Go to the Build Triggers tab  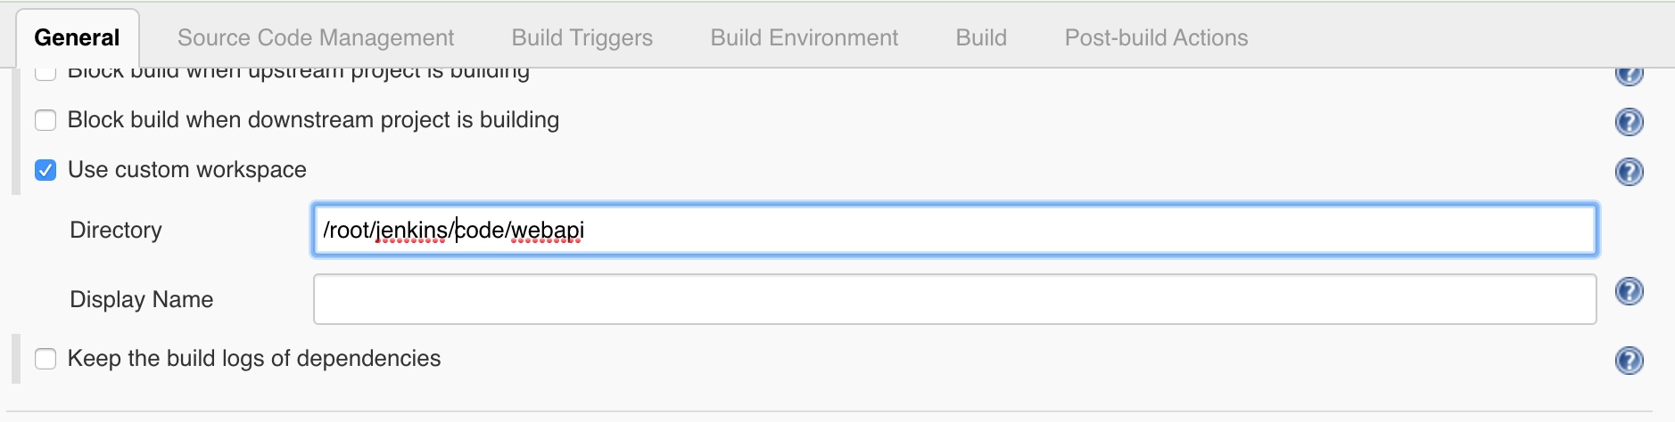coord(582,38)
